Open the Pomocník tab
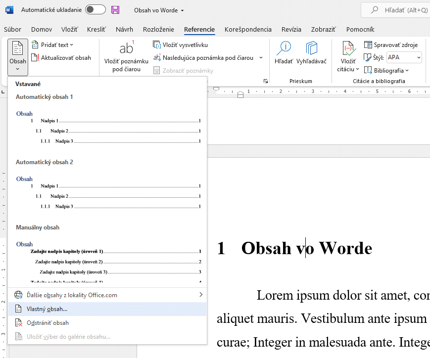This screenshot has height=358, width=430. pos(360,29)
